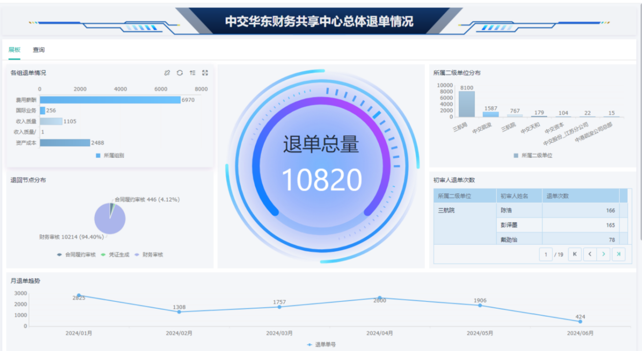The height and width of the screenshot is (351, 642).
Task: Click the page number input box
Action: point(546,254)
